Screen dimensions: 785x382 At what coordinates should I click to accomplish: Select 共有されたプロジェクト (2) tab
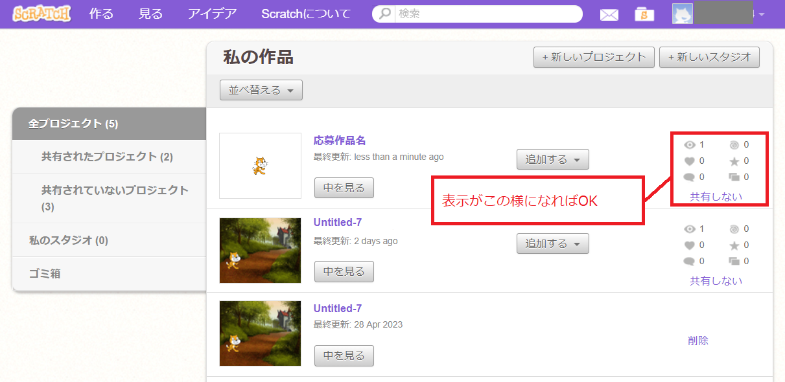pos(109,157)
